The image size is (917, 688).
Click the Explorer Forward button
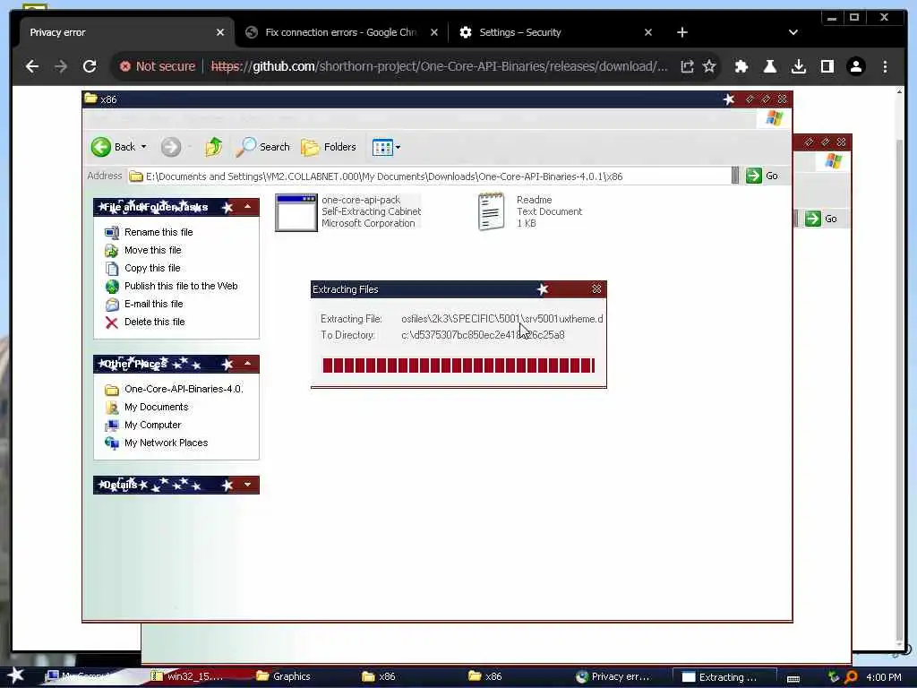coord(171,147)
